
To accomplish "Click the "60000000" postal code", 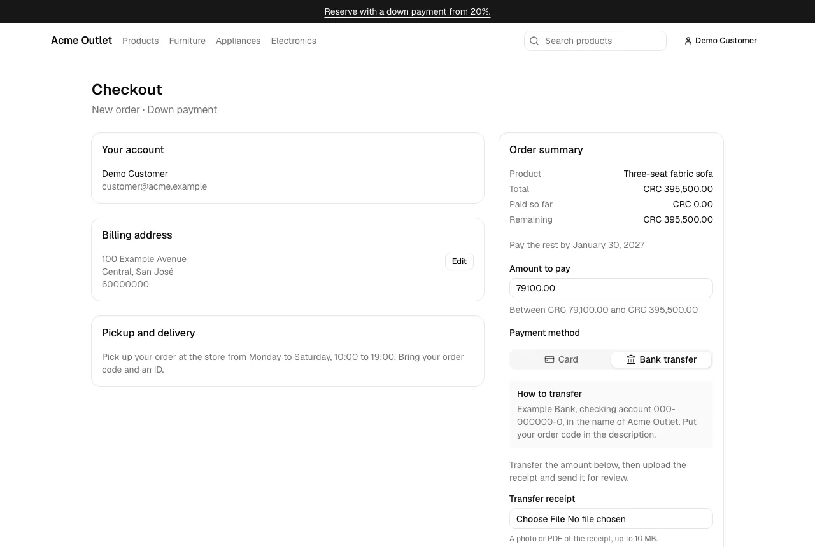I will coord(125,284).
